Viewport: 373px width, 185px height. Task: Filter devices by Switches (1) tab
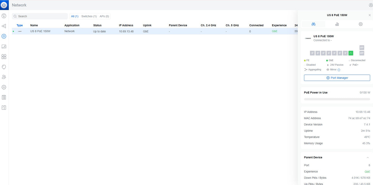point(89,16)
